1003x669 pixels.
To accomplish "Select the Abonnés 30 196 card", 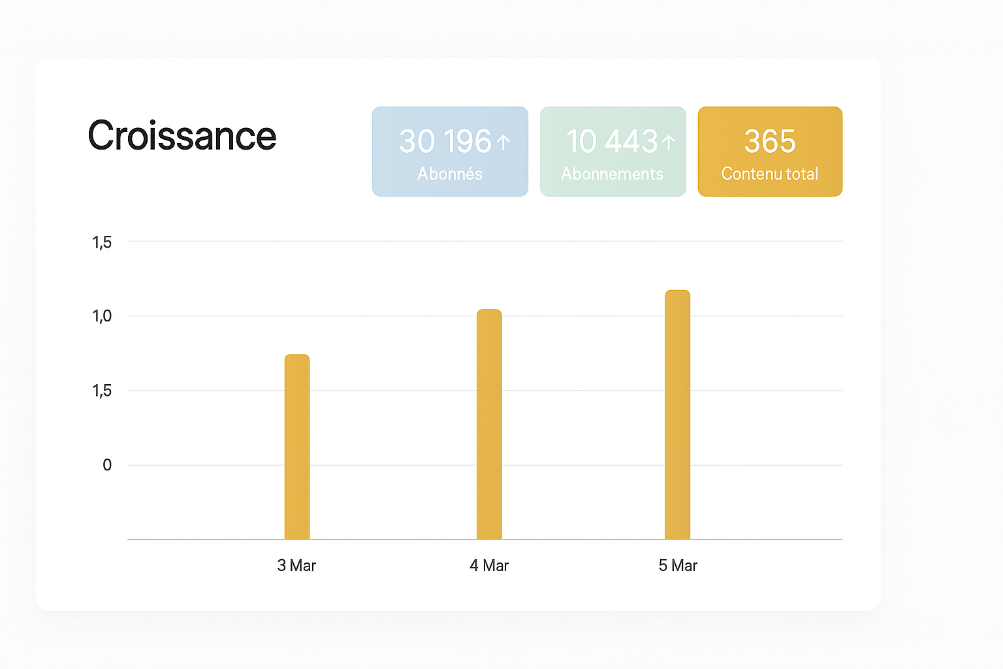I will click(x=450, y=152).
